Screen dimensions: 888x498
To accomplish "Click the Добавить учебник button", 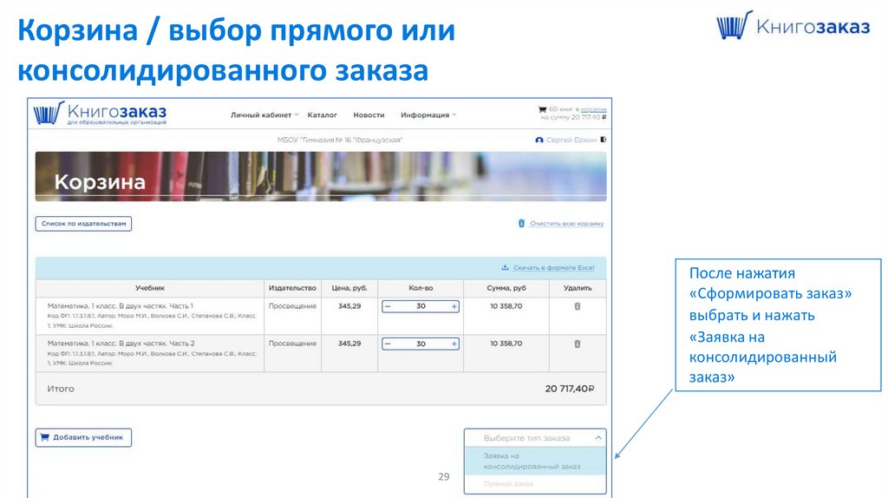I will 83,437.
